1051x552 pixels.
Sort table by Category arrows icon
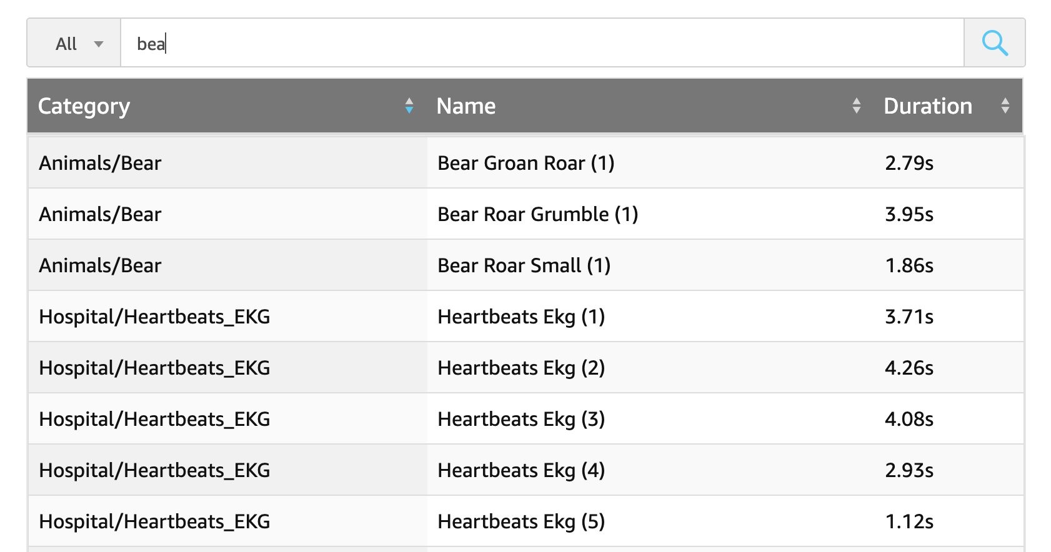[x=409, y=106]
